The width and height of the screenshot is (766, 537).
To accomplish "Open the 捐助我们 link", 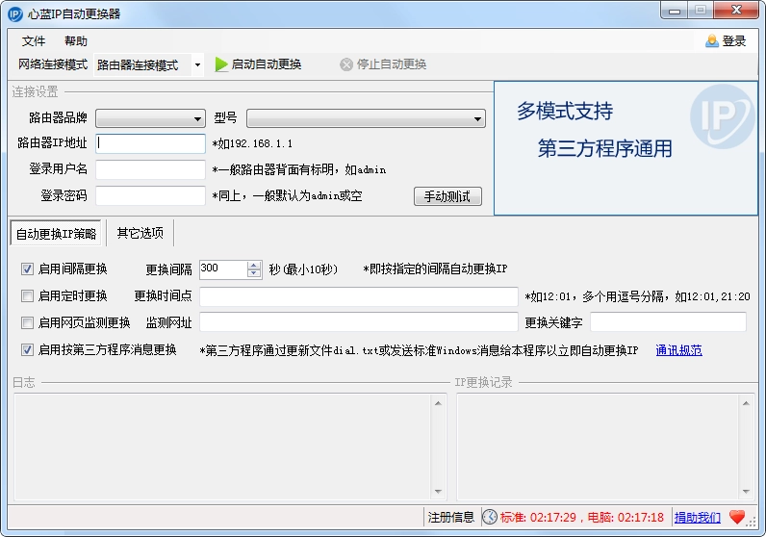I will click(697, 517).
